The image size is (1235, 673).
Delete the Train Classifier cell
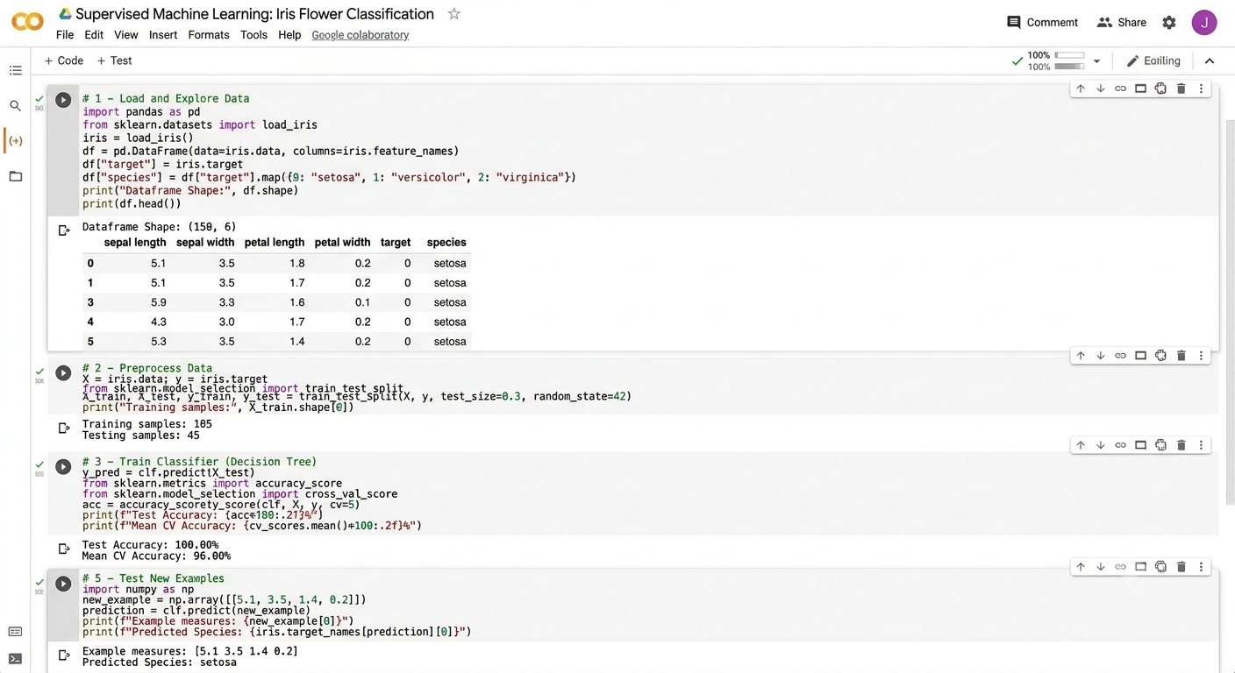1181,445
